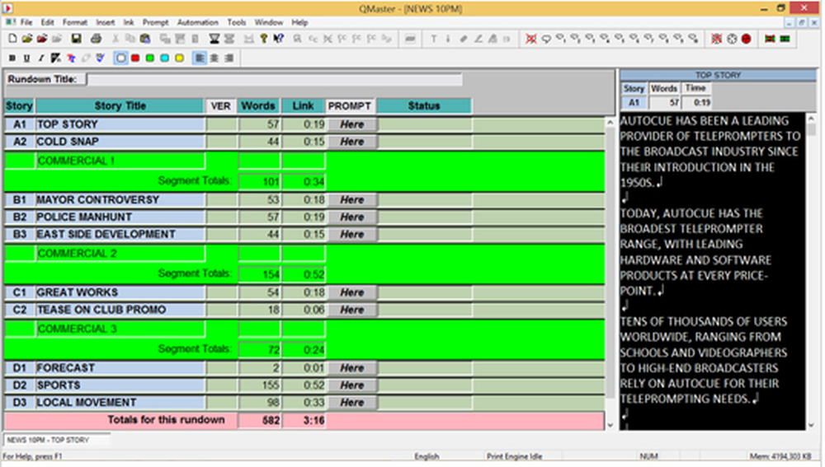The height and width of the screenshot is (467, 825).
Task: Click Here button for SPORTS row
Action: pyautogui.click(x=351, y=385)
